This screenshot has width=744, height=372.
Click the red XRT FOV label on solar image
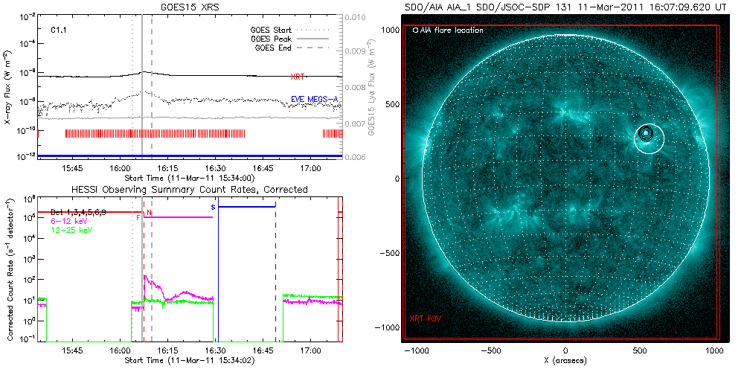[x=424, y=318]
